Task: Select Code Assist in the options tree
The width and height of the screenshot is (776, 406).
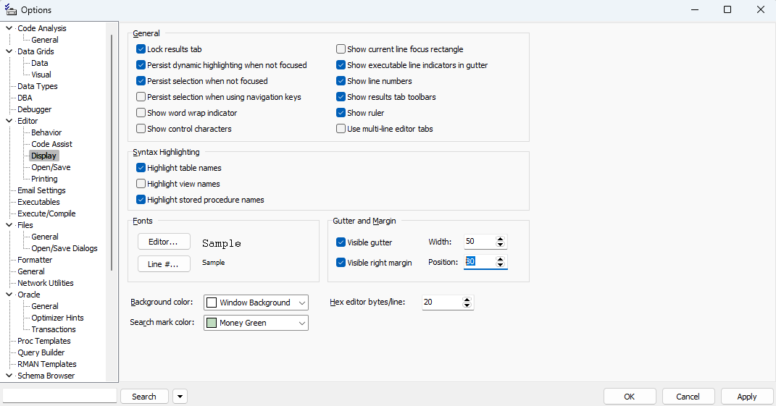Action: (51, 144)
